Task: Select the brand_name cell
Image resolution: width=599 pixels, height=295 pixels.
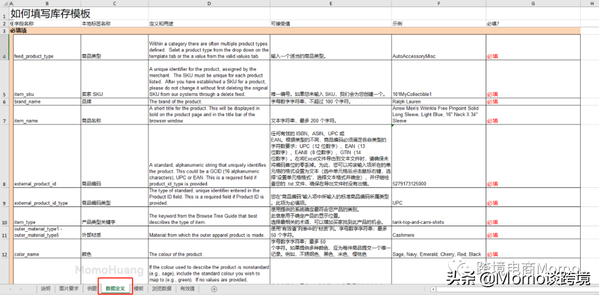Action: point(47,101)
